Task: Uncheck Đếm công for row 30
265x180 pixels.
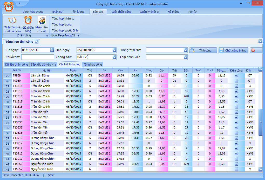Action: (236, 101)
